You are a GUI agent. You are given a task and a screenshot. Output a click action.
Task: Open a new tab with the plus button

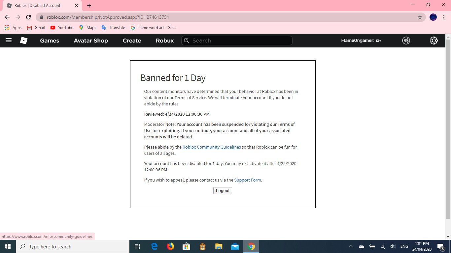89,6
